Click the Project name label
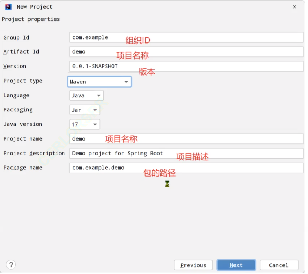 click(23, 140)
